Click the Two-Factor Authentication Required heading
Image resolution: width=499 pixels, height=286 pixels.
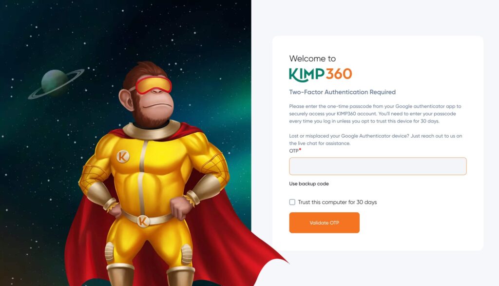pyautogui.click(x=343, y=92)
